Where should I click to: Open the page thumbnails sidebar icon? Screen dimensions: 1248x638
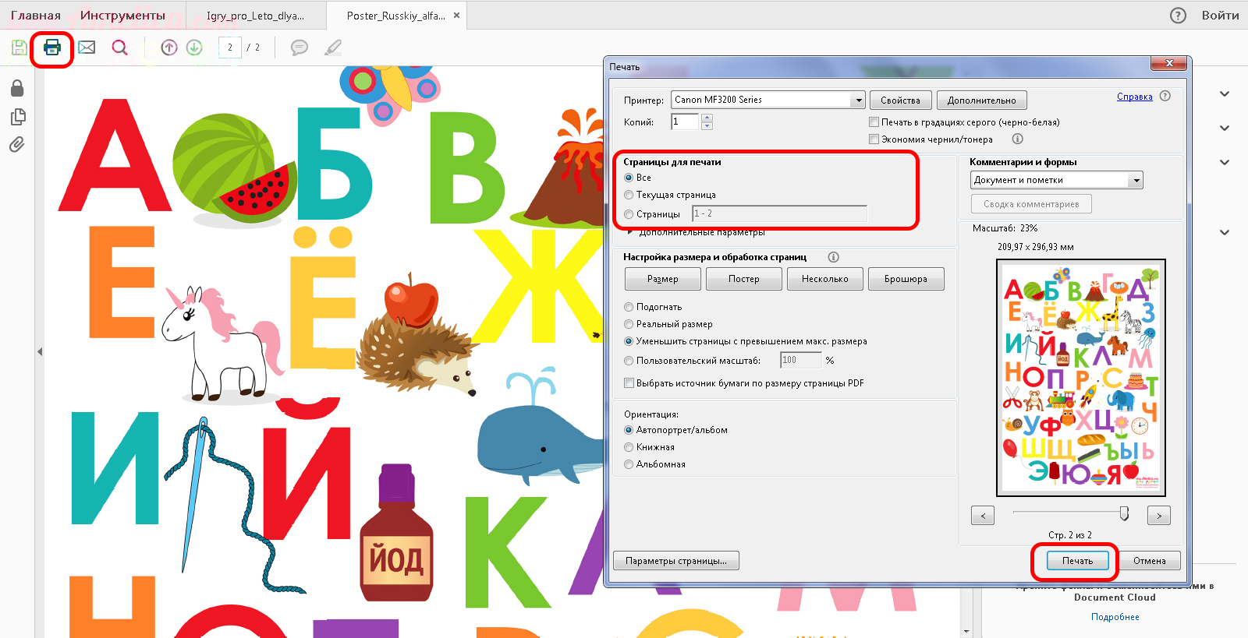17,117
